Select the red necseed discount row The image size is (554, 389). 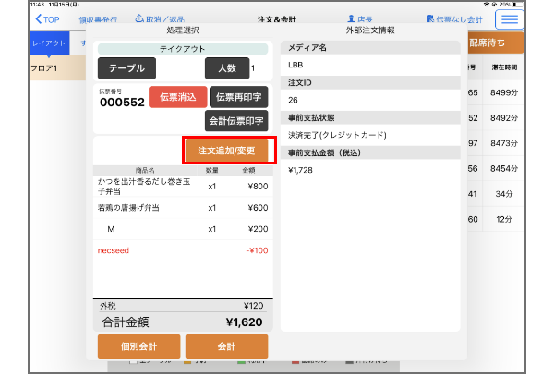[x=185, y=249]
